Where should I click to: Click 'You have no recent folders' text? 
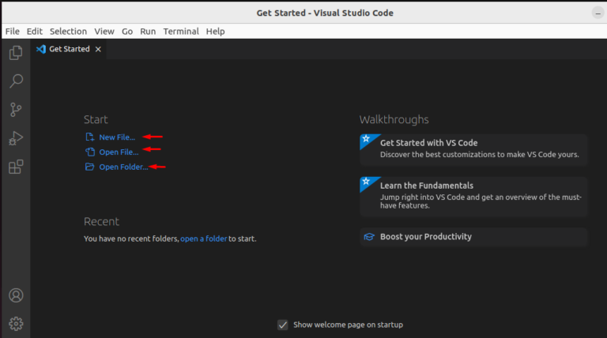pos(131,238)
